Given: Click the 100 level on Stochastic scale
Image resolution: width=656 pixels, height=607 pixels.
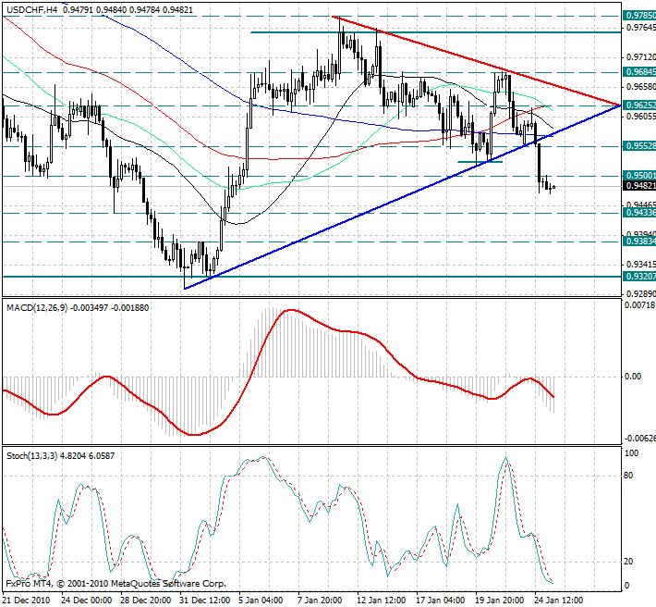Looking at the screenshot, I should click(x=631, y=453).
